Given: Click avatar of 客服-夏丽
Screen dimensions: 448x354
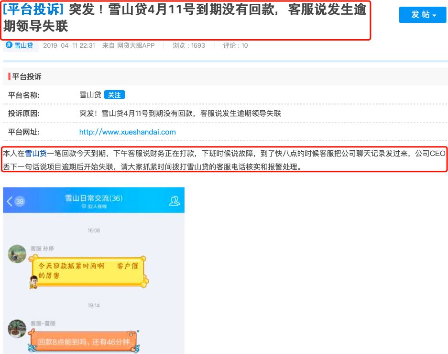Looking at the screenshot, I should (x=17, y=328).
